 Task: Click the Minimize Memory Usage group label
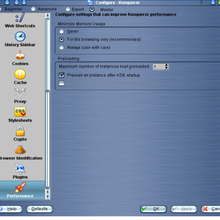coord(81,24)
